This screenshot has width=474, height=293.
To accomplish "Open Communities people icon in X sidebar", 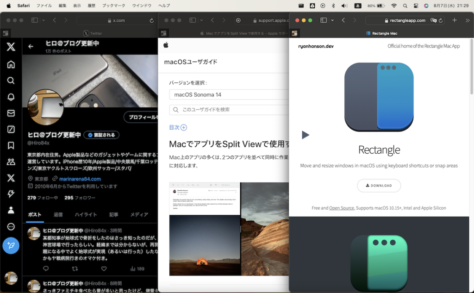I will 11,162.
